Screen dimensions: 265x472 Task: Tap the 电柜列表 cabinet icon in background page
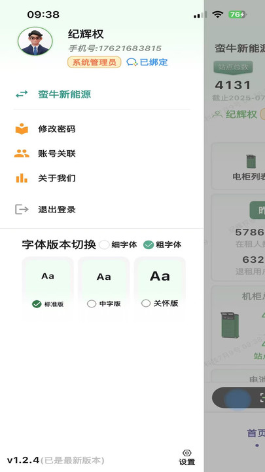pos(251,161)
